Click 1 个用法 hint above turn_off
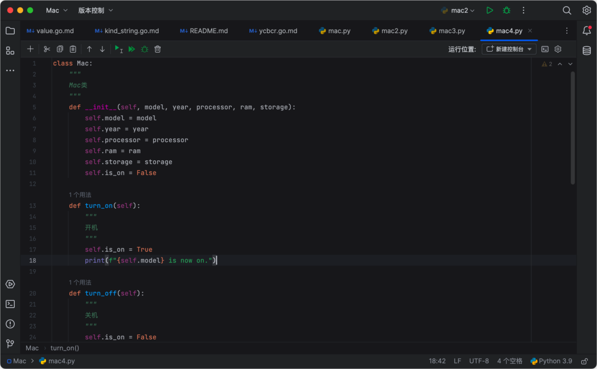Viewport: 597px width, 369px height. (x=80, y=283)
